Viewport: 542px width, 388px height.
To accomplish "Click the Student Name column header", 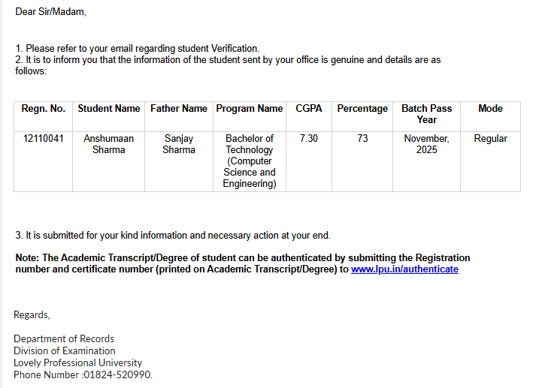I will click(x=109, y=109).
